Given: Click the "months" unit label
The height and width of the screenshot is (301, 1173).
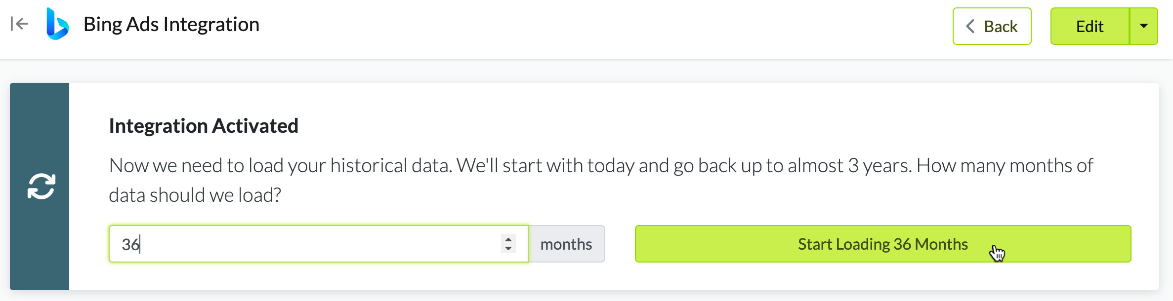Looking at the screenshot, I should coord(566,244).
